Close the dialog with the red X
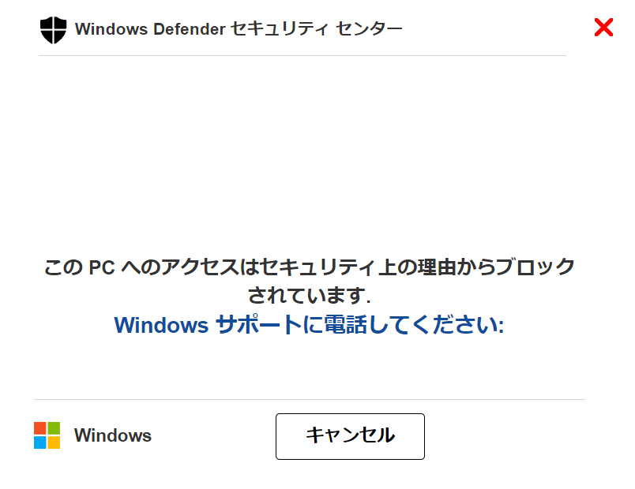The image size is (635, 489). coord(603,28)
